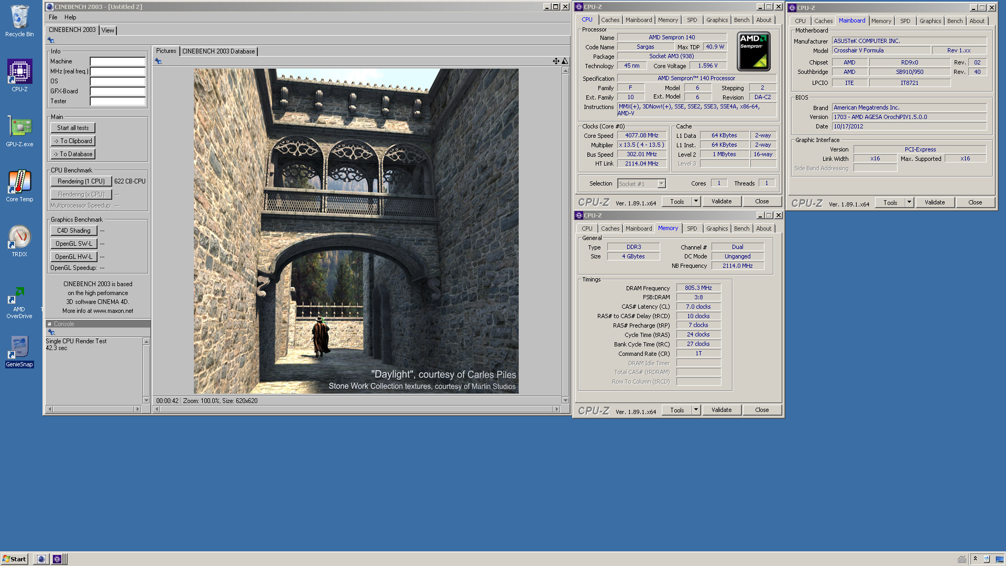
Task: Select the GenieSnap desktop icon
Action: pos(19,352)
